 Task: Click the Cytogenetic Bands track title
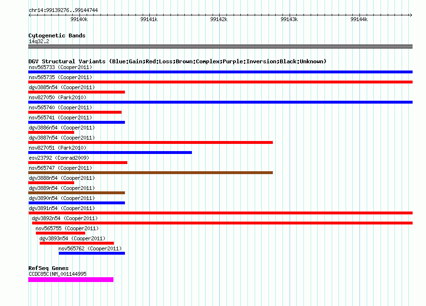[57, 35]
